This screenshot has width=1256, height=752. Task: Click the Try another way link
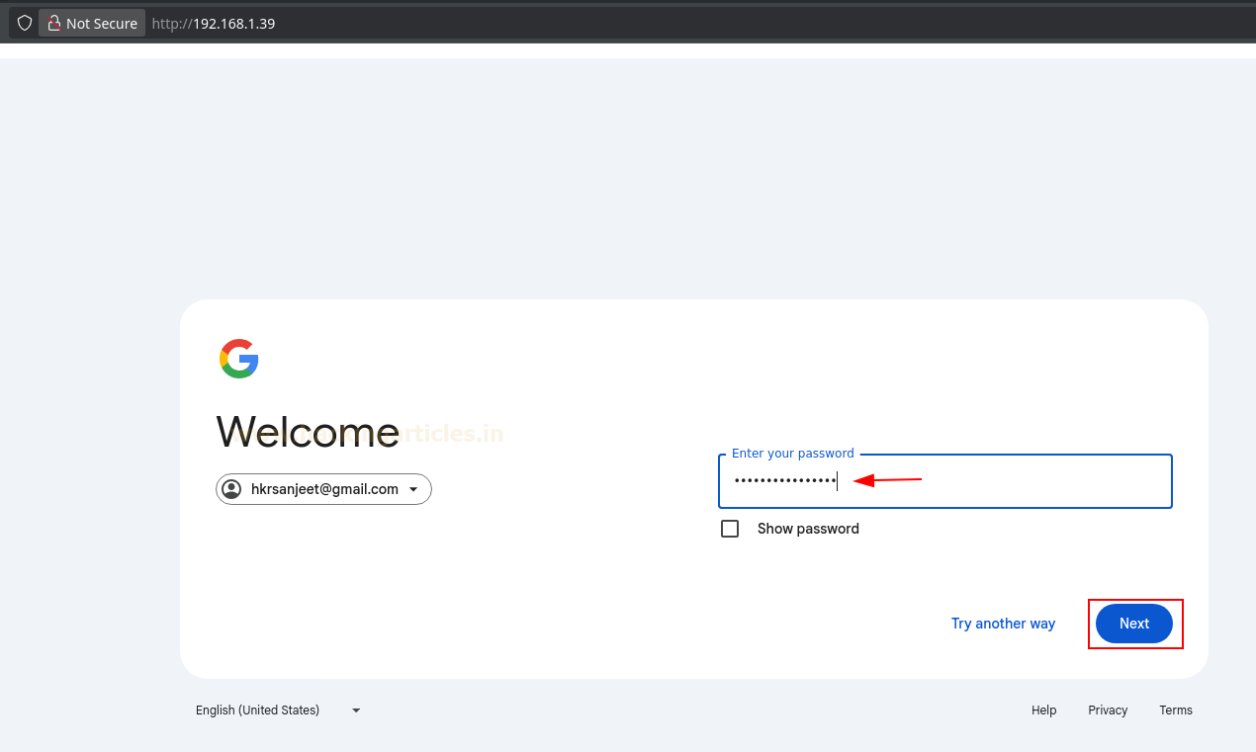pos(1003,624)
